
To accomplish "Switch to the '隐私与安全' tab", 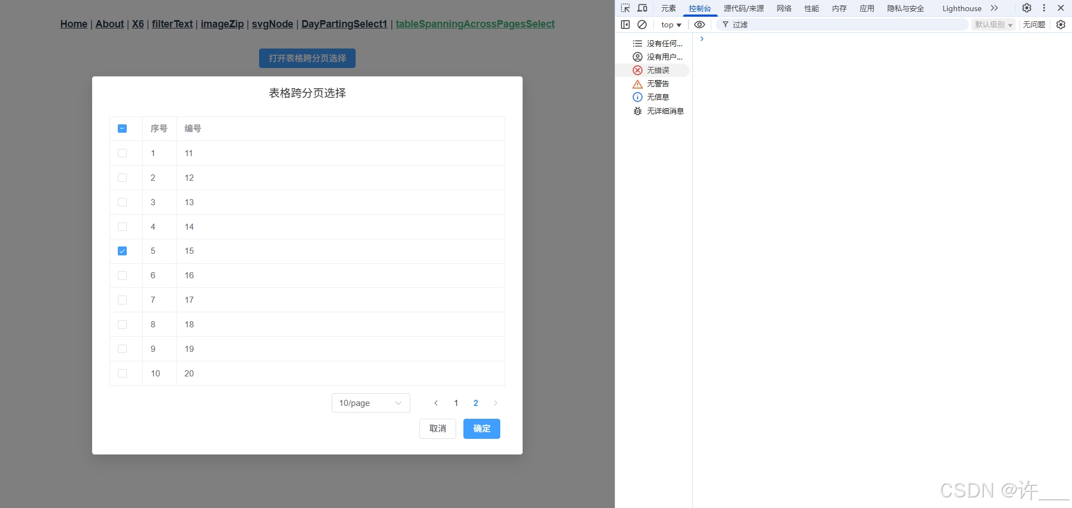I will 906,8.
